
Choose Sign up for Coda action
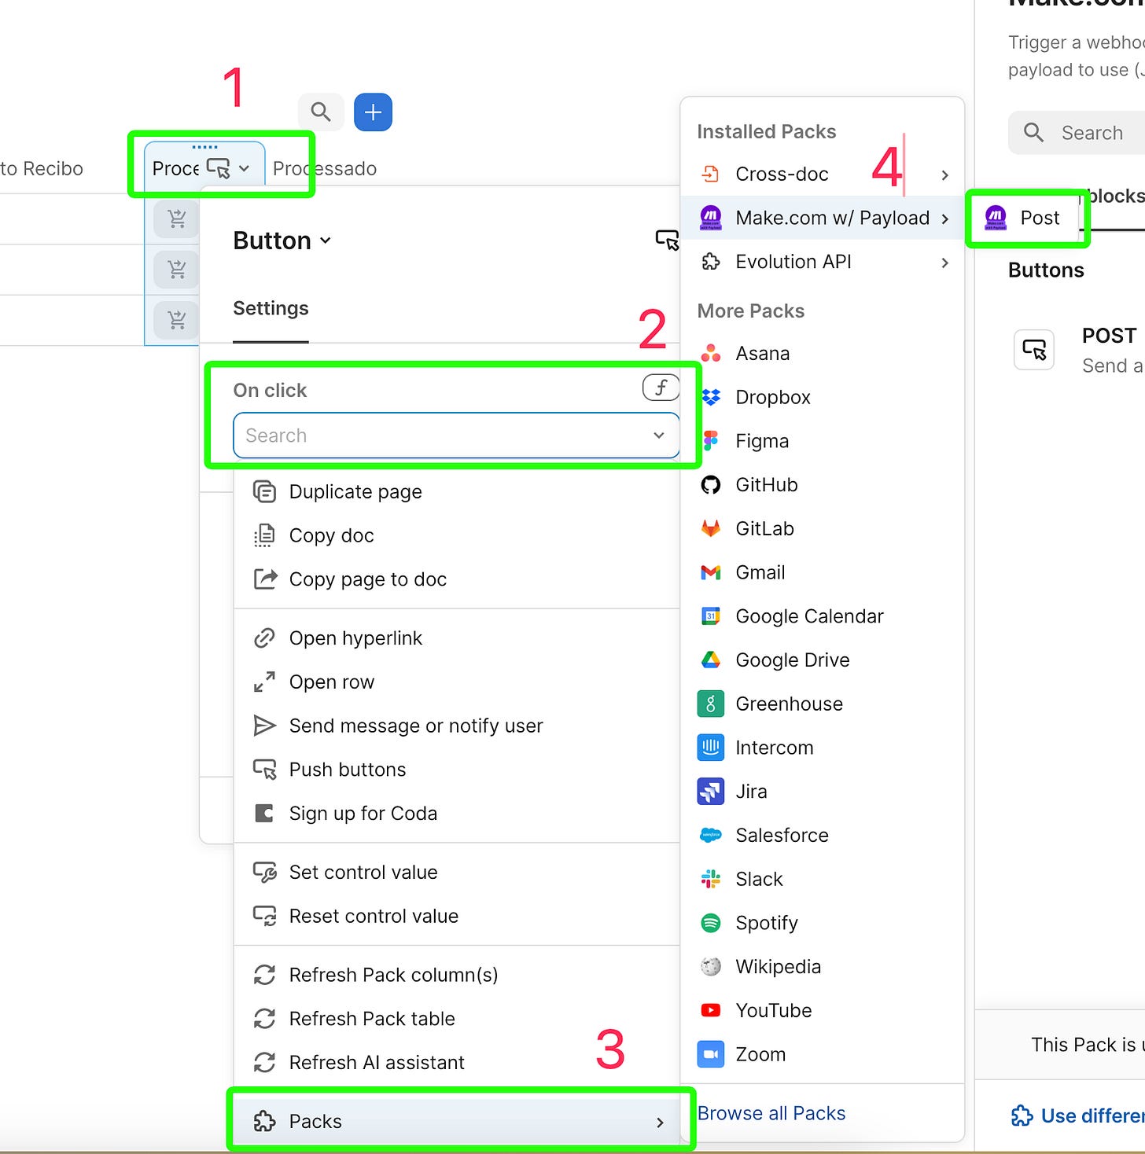tap(456, 814)
